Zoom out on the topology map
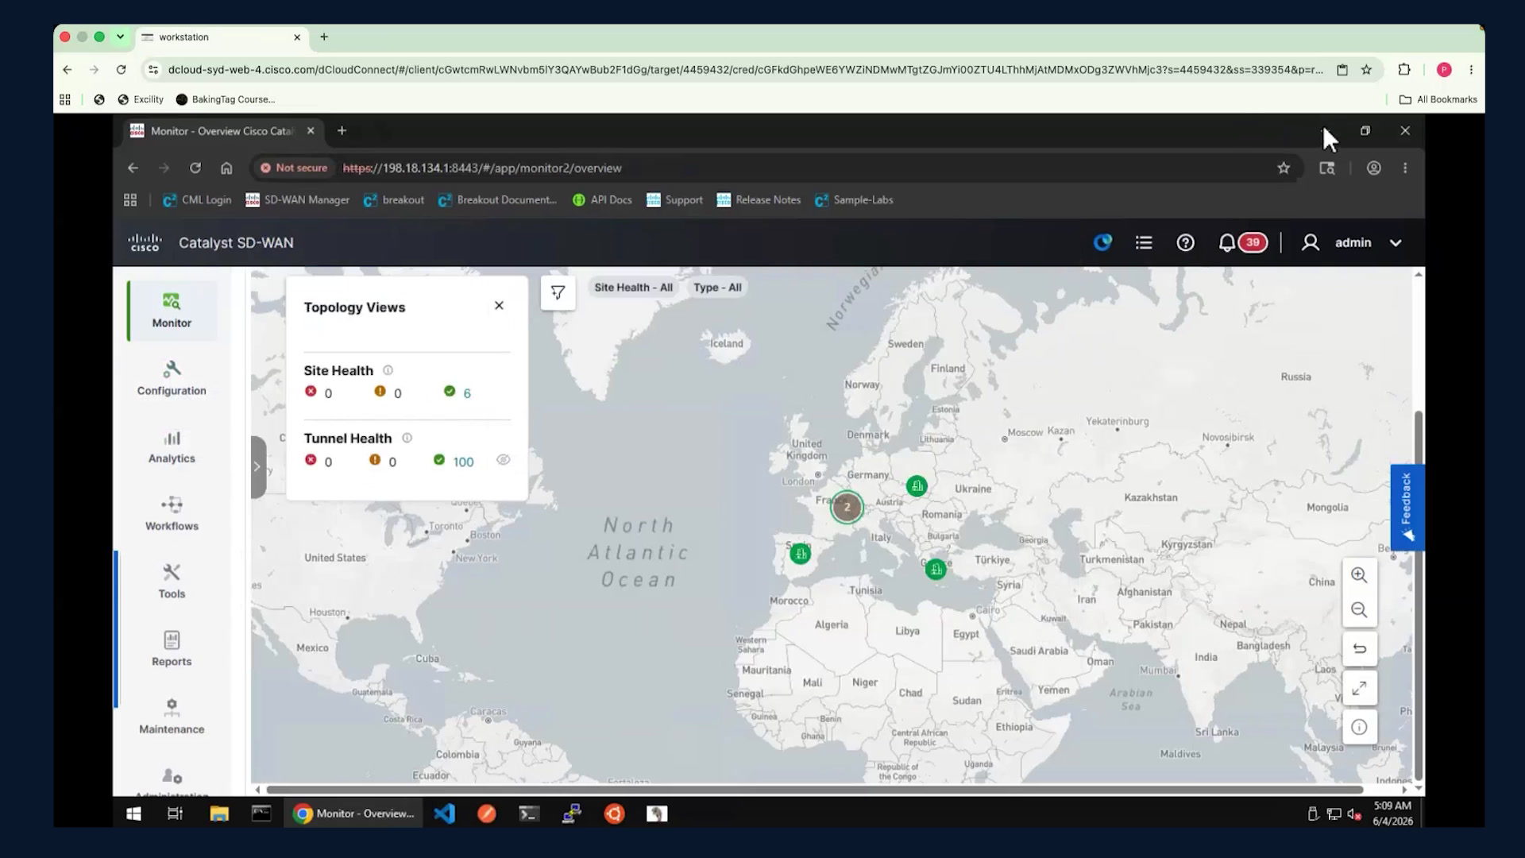Image resolution: width=1525 pixels, height=858 pixels. point(1359,610)
